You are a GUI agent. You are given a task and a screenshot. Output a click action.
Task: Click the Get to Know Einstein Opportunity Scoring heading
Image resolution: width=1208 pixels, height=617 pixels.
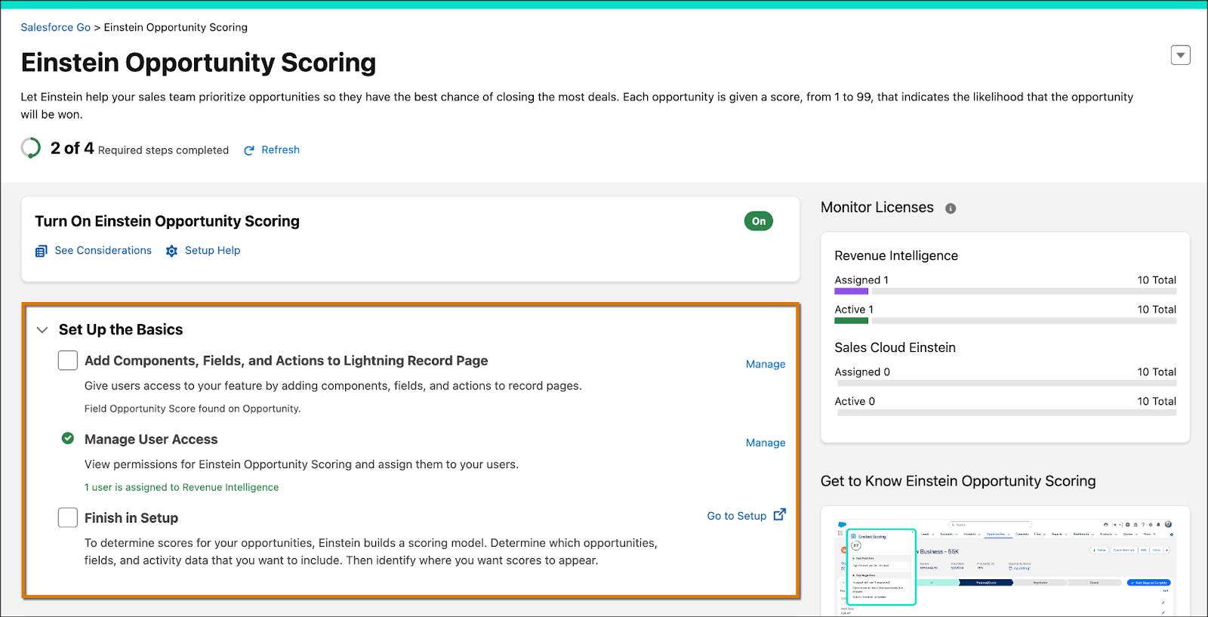click(958, 481)
